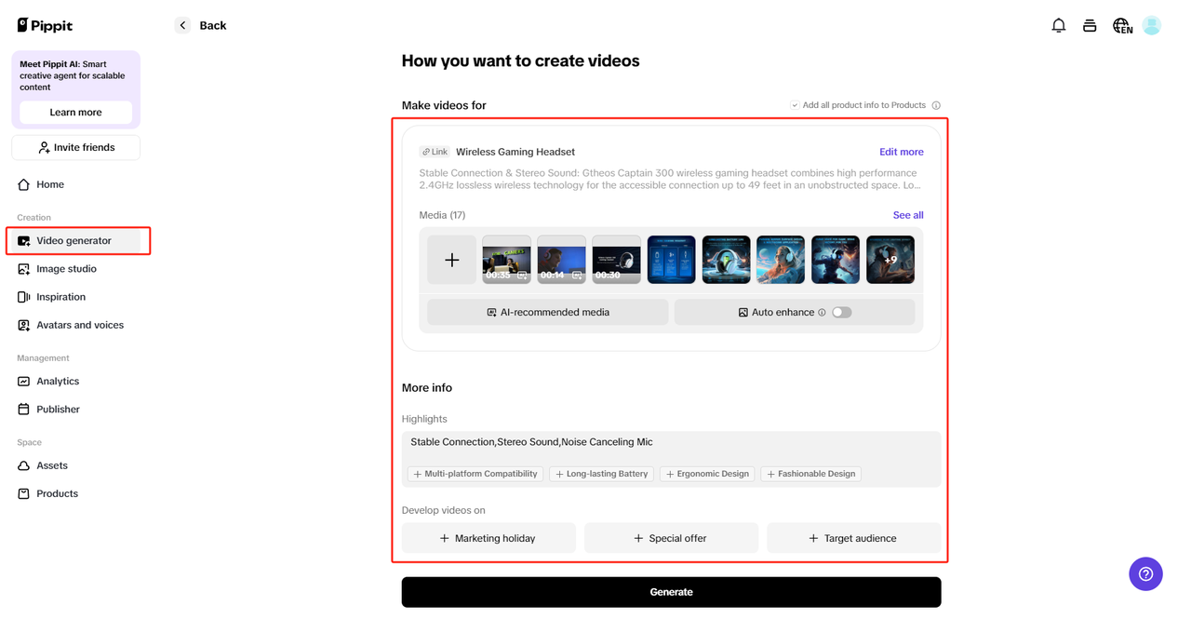Click the notification bell icon
1191x619 pixels.
tap(1058, 26)
